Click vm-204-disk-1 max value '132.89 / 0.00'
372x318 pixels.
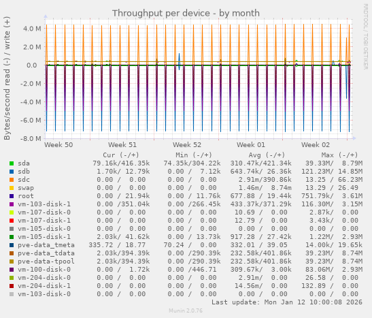(x=330, y=286)
